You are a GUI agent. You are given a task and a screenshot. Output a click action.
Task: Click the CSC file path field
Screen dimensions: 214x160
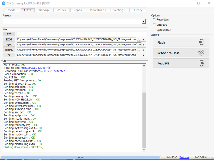(x=77, y=55)
